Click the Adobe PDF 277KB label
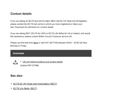Viewport: 114px width, 101px height. (29, 65)
